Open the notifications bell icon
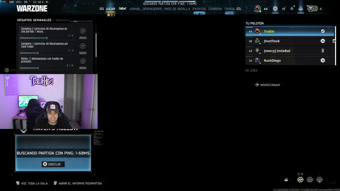 (292, 8)
